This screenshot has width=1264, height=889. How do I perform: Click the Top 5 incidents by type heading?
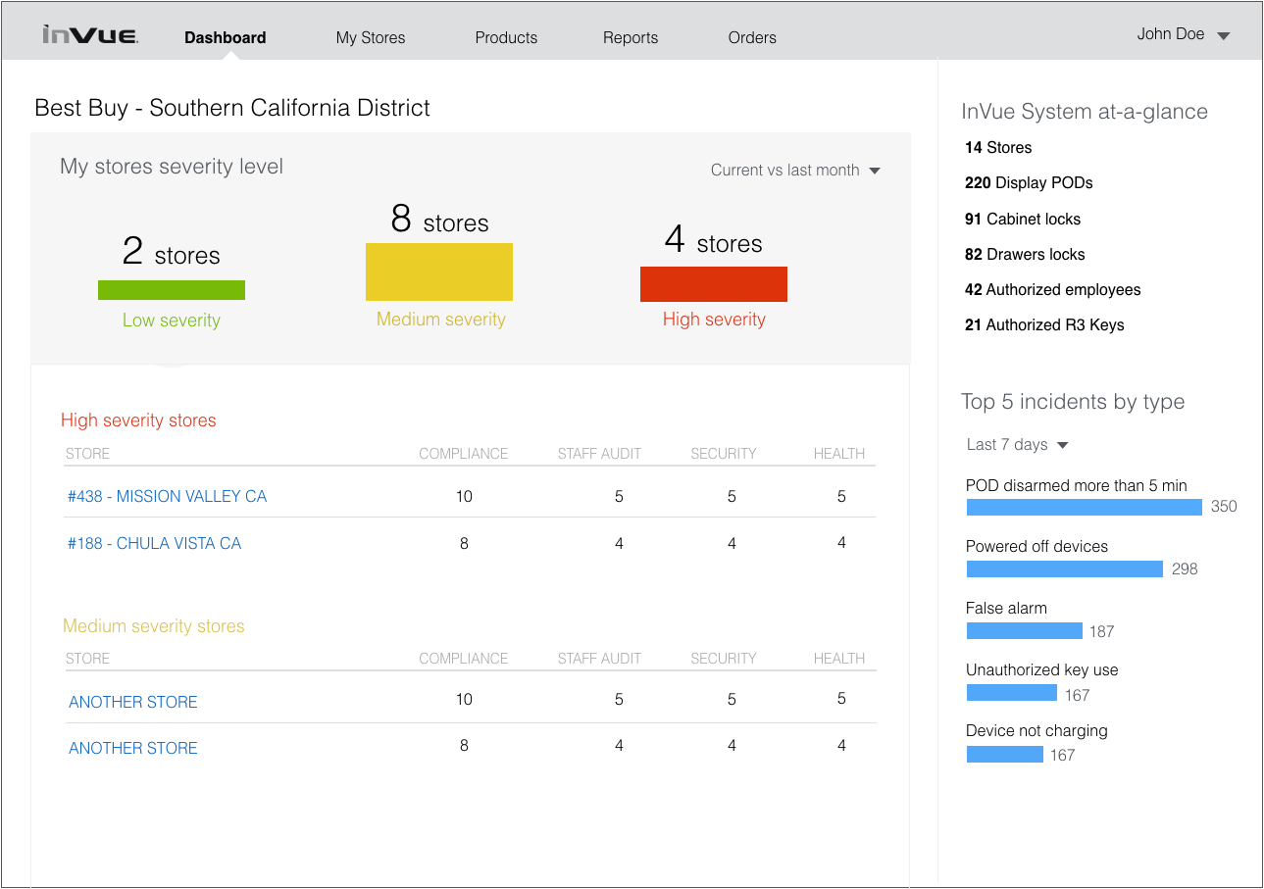[1073, 402]
